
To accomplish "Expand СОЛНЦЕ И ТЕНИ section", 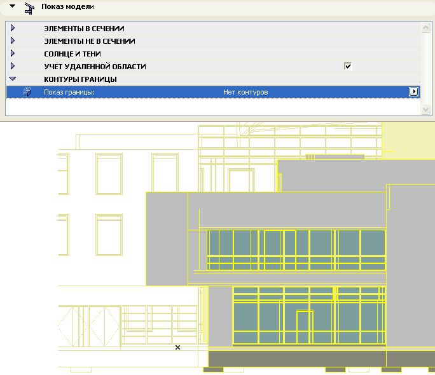I will pyautogui.click(x=13, y=53).
